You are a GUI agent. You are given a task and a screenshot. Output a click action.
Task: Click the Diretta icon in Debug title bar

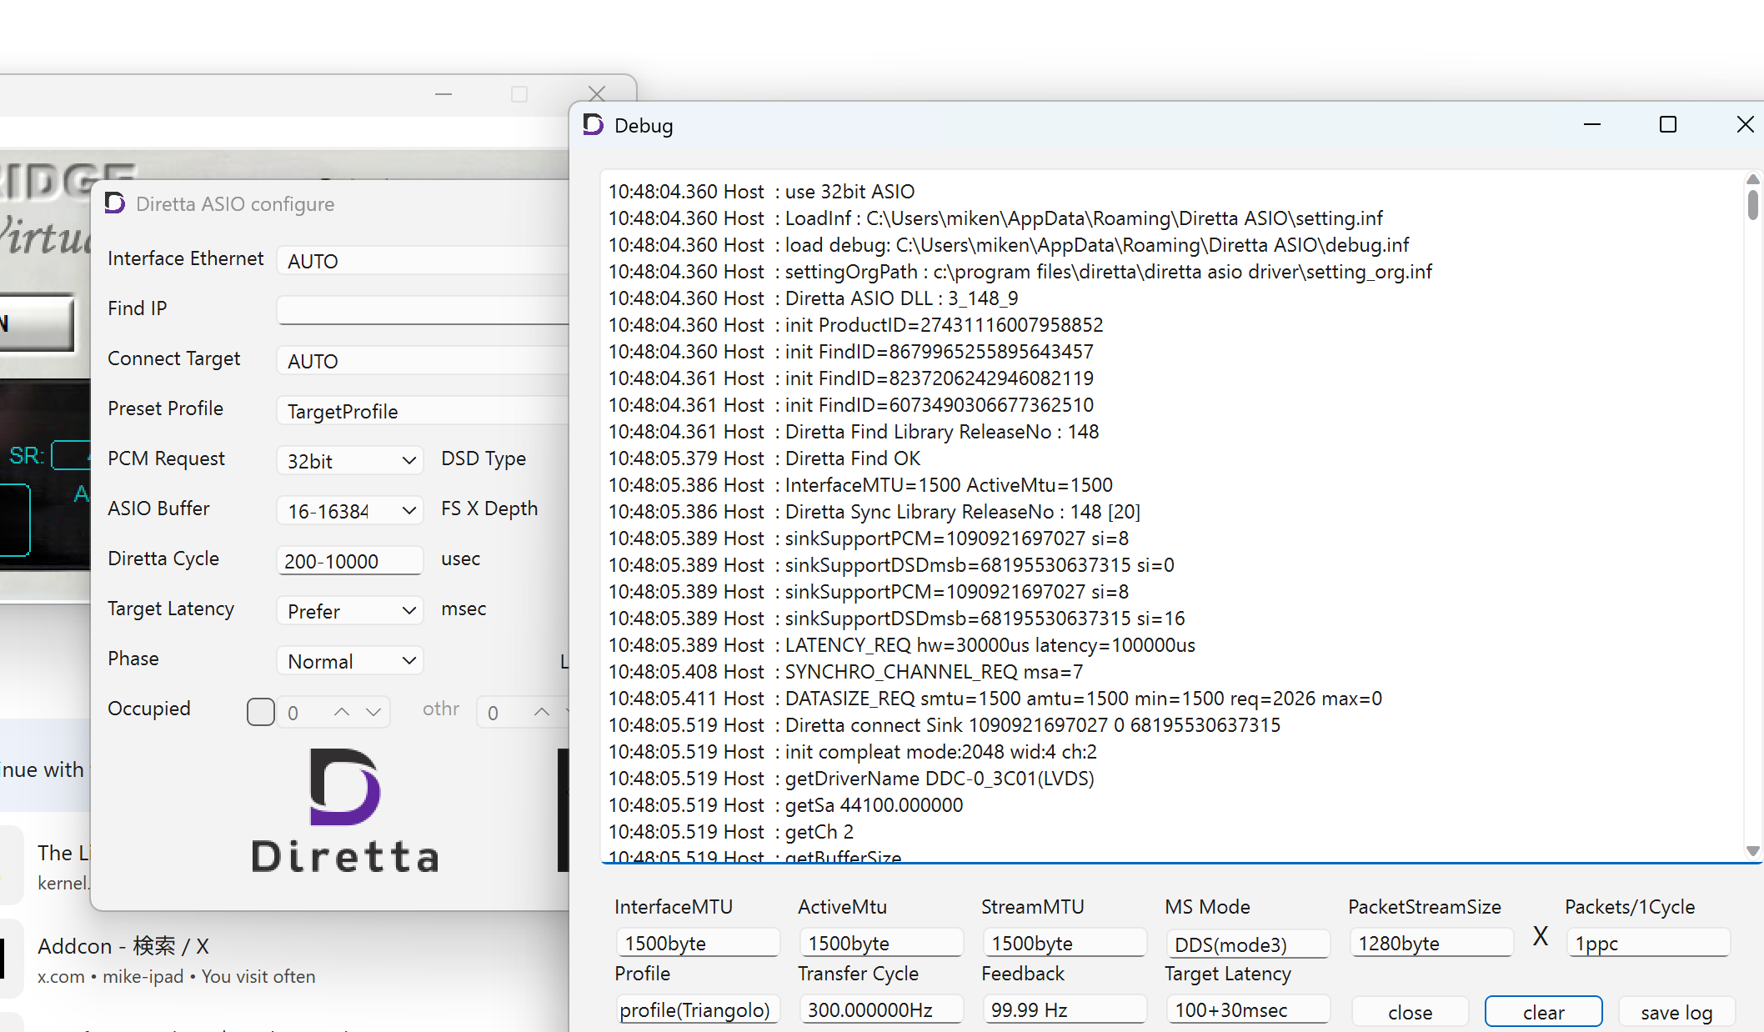(594, 125)
